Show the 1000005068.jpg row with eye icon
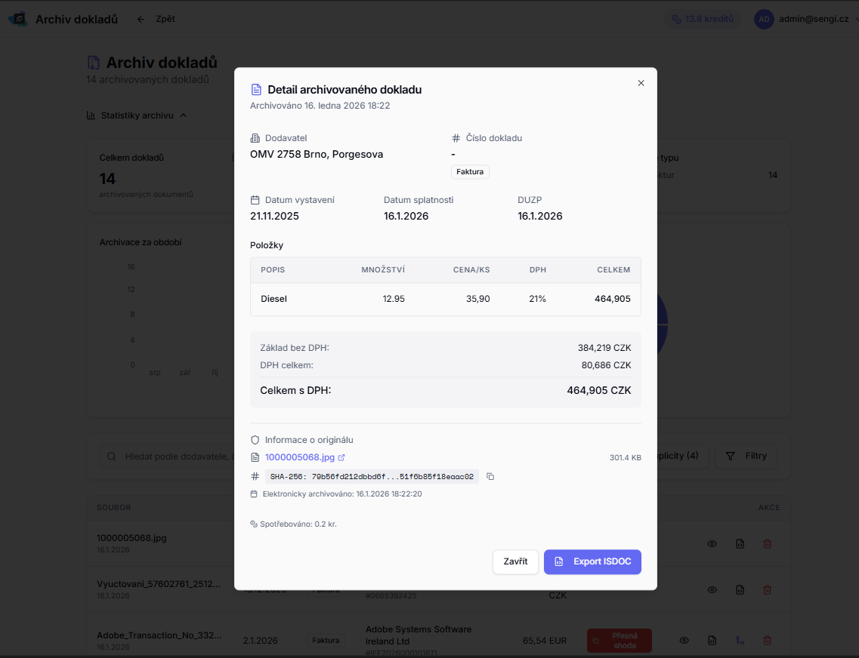Screen dimensions: 859x658 (712, 543)
